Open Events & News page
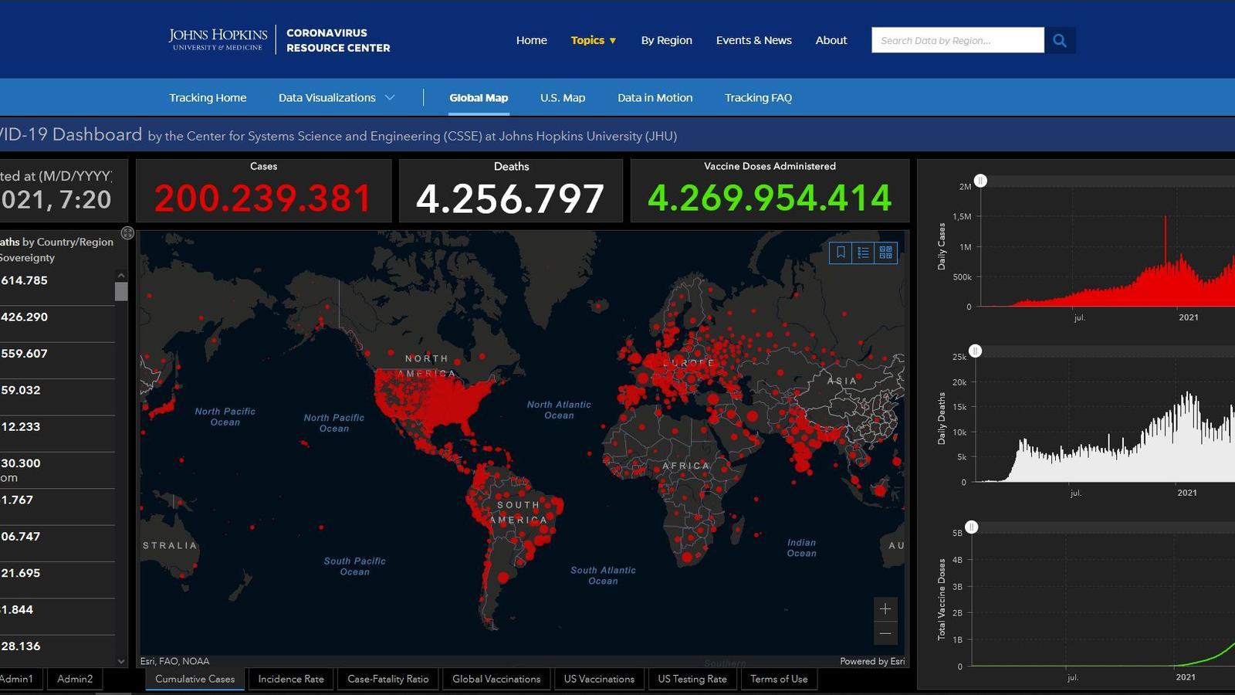The image size is (1235, 695). (753, 40)
